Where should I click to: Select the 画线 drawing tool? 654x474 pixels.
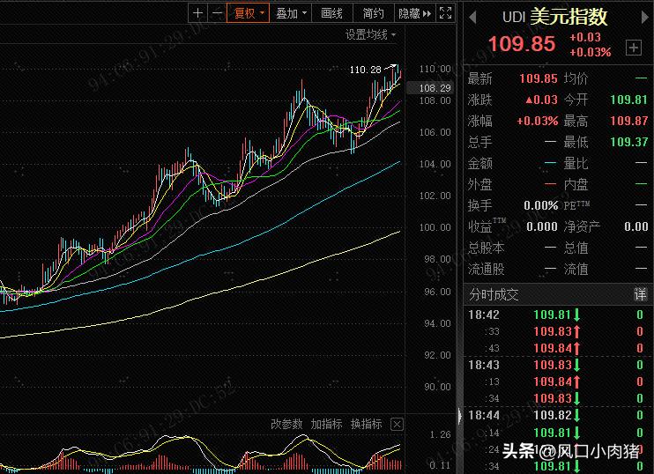(x=332, y=13)
